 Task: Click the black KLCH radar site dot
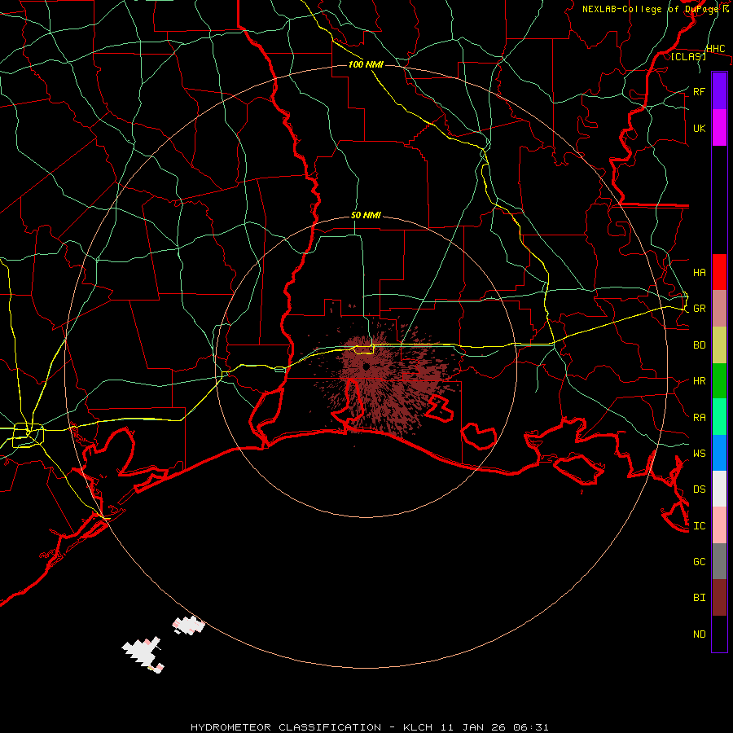tap(366, 366)
